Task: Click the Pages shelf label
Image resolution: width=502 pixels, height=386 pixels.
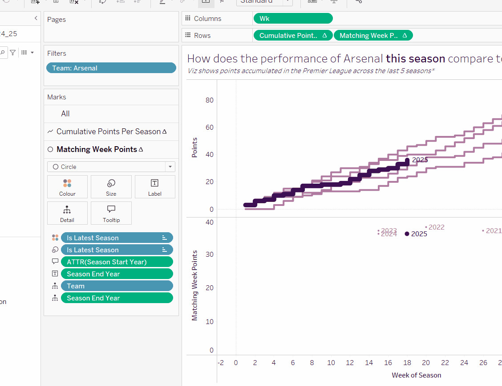Action: [x=57, y=20]
